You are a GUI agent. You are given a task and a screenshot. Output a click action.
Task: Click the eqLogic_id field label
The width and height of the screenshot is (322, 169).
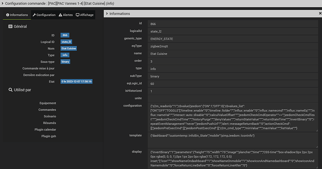tap(134, 83)
